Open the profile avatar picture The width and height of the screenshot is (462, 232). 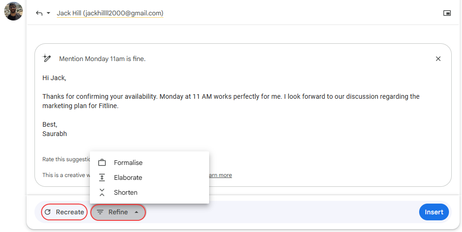point(14,11)
